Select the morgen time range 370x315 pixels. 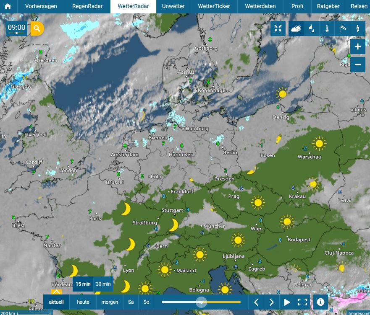point(110,302)
